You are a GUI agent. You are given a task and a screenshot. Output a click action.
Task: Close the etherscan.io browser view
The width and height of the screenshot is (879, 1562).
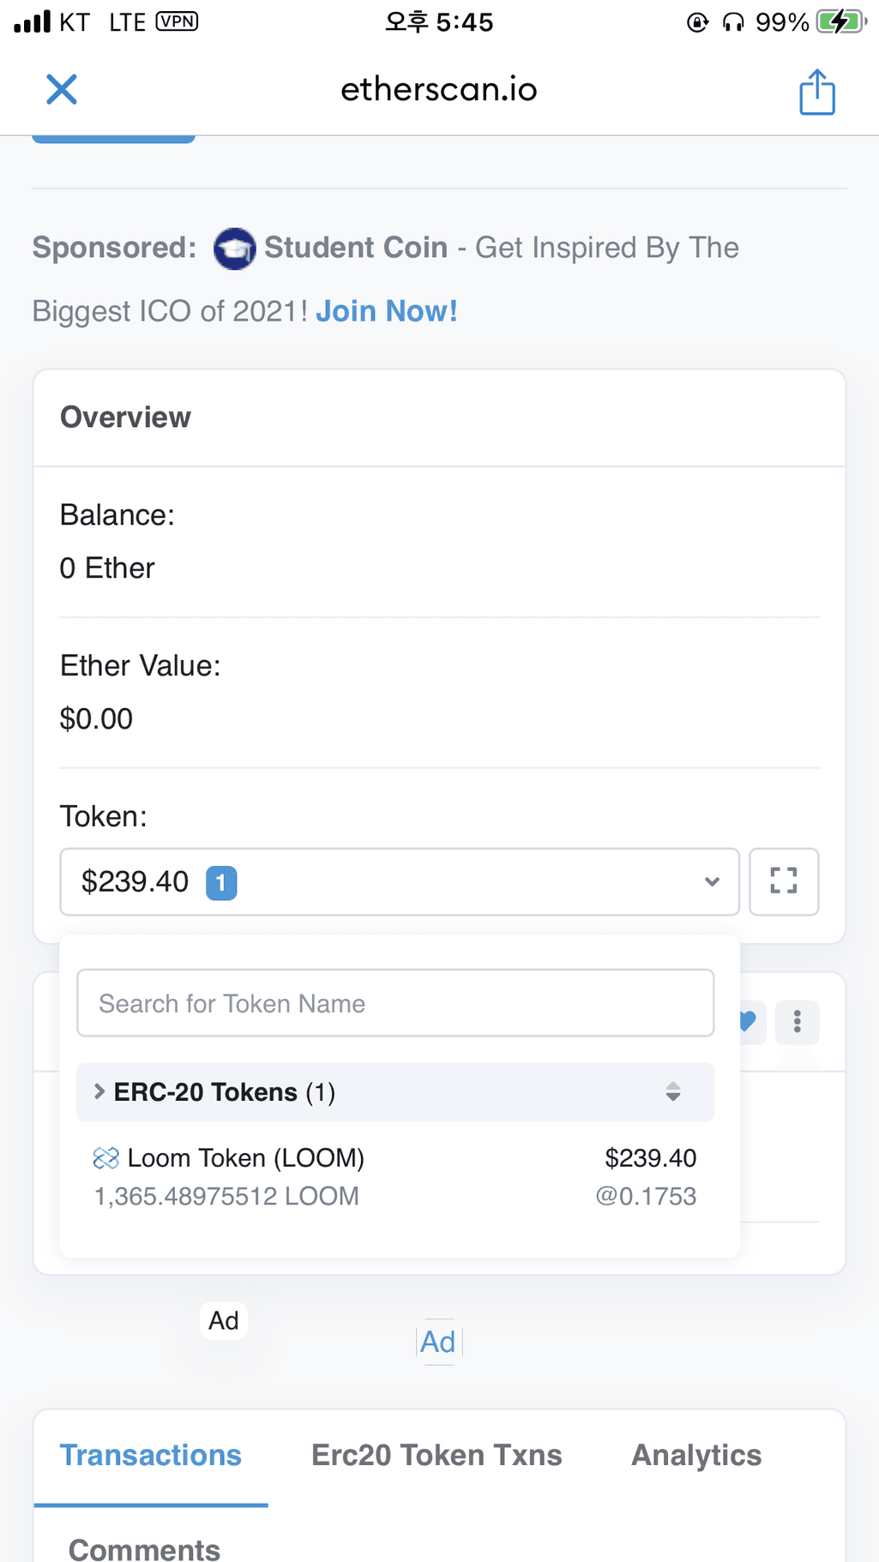point(62,89)
